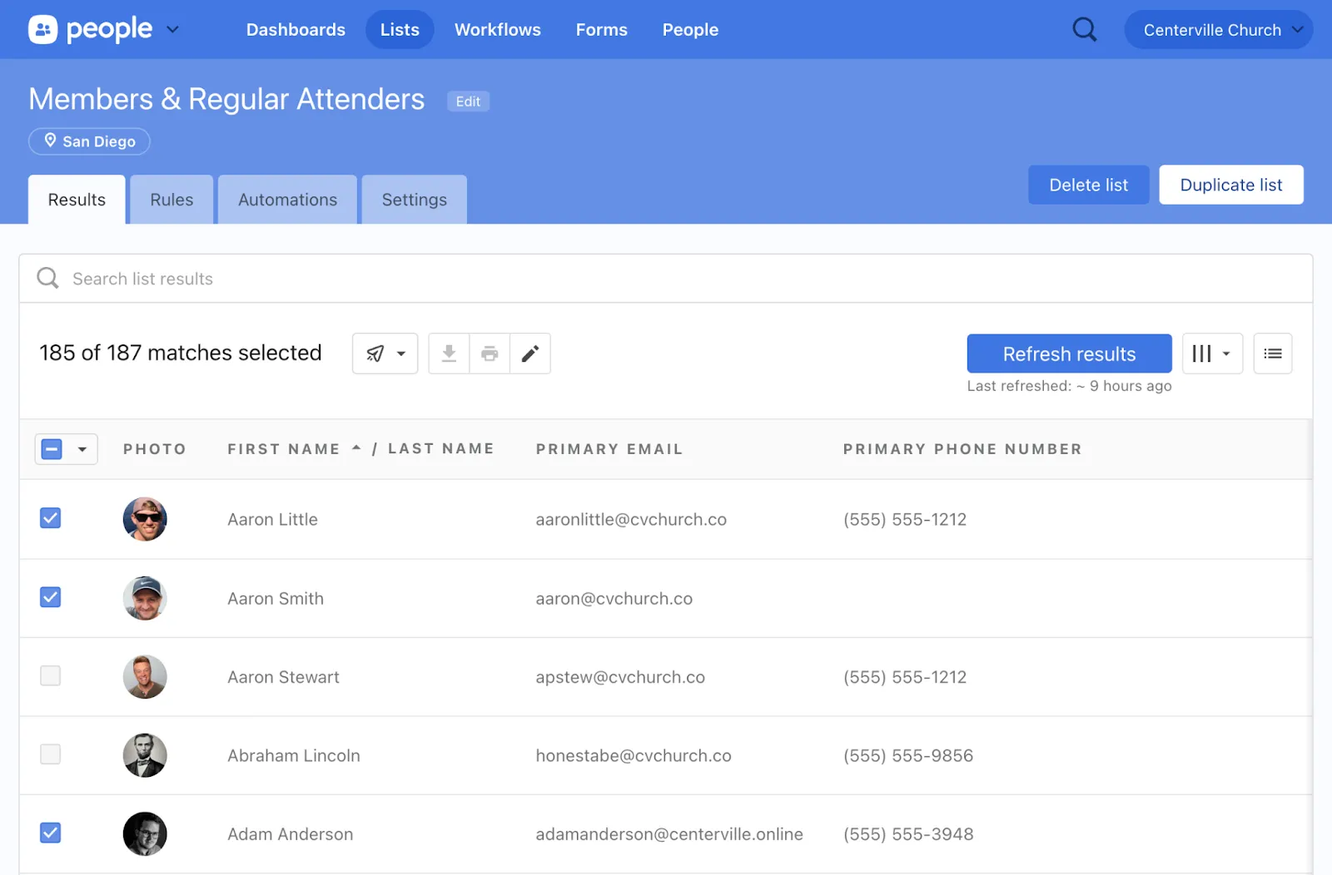Image resolution: width=1332 pixels, height=875 pixels.
Task: Uncheck Aaron Little's checkbox
Action: pos(51,518)
